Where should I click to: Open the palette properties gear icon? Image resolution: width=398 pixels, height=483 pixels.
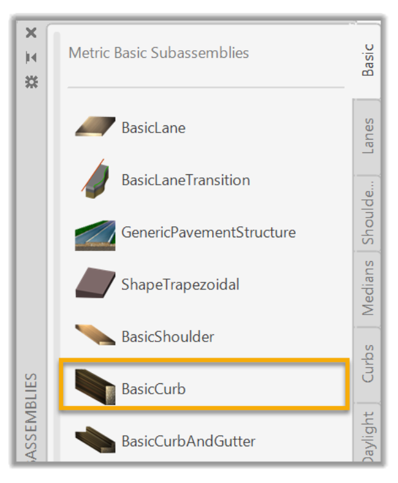point(30,84)
